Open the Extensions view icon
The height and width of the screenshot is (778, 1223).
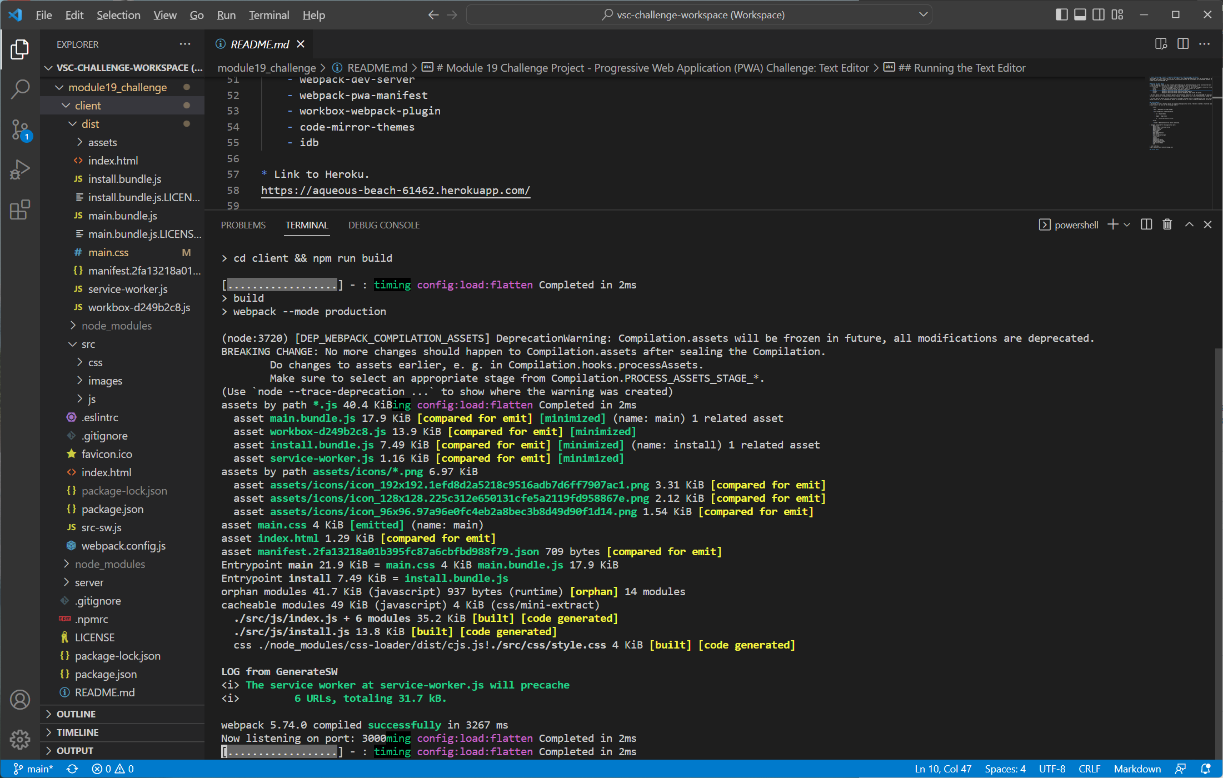pyautogui.click(x=20, y=210)
